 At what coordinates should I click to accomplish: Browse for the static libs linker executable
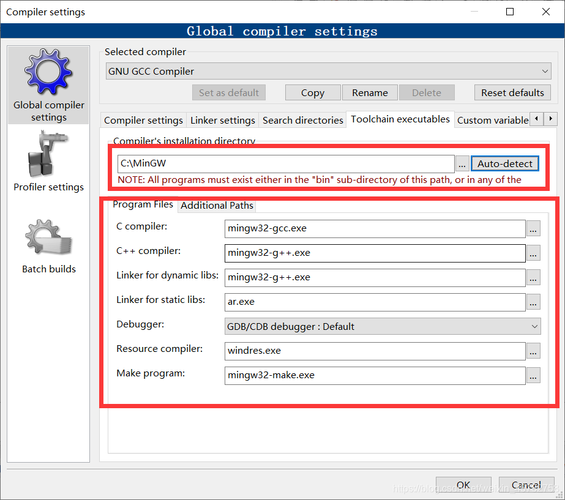click(533, 302)
